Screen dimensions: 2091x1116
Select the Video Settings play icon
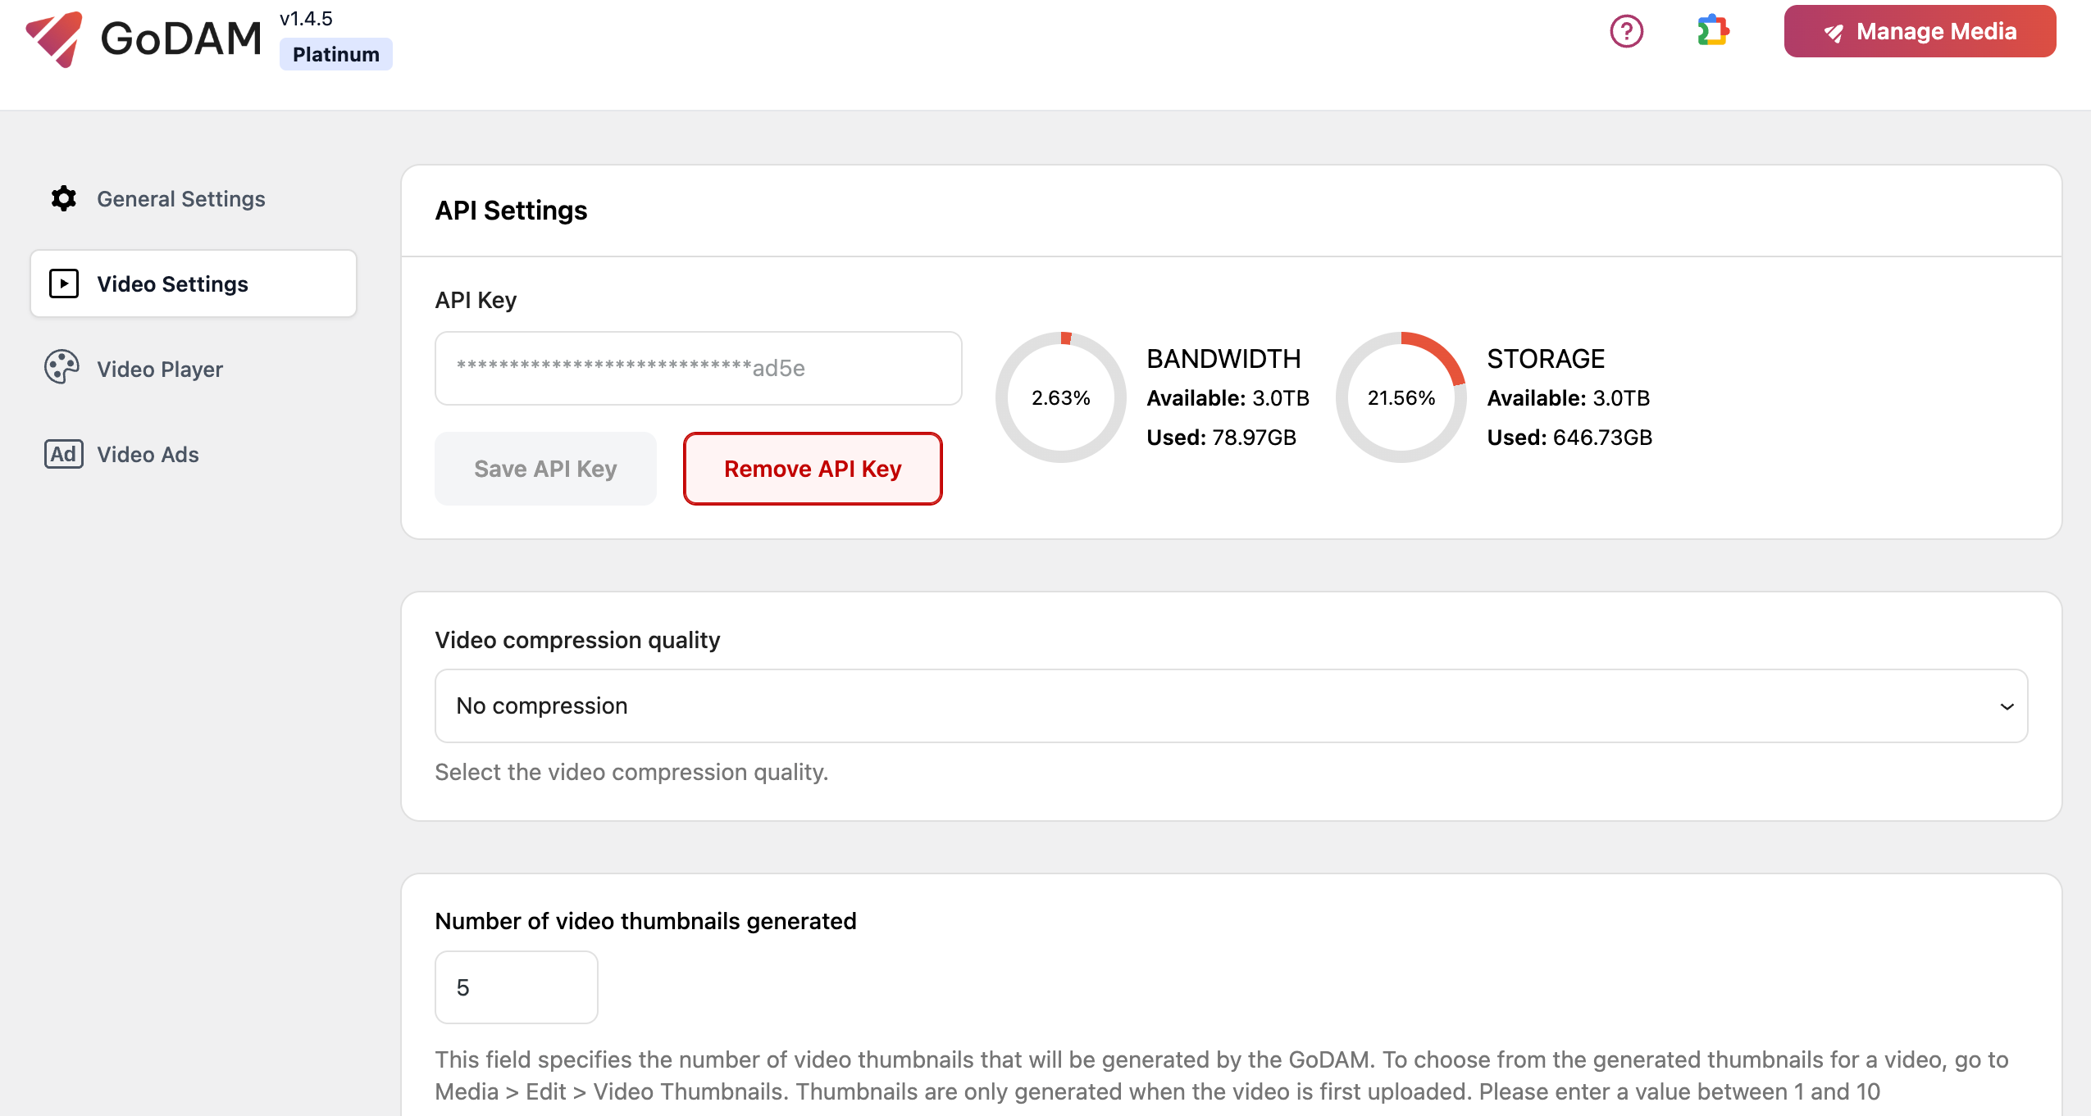click(x=63, y=284)
